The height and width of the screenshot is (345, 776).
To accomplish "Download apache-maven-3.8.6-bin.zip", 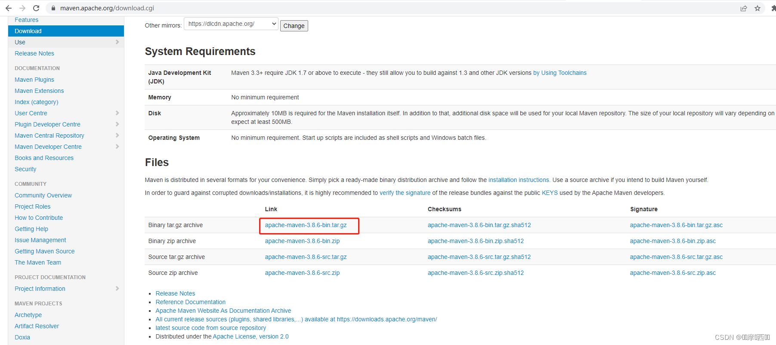I will 302,241.
